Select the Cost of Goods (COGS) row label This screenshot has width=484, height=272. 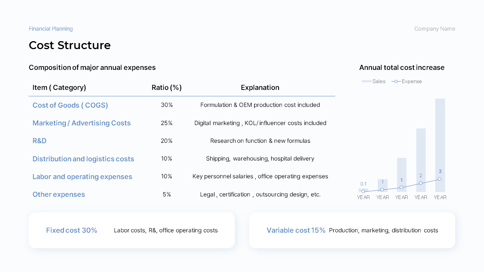70,105
